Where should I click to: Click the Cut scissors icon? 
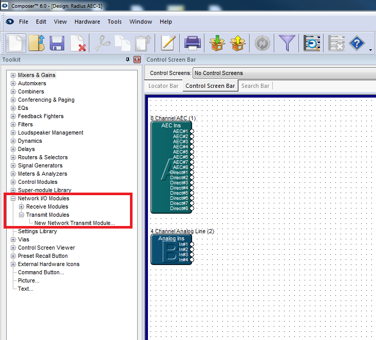click(102, 43)
